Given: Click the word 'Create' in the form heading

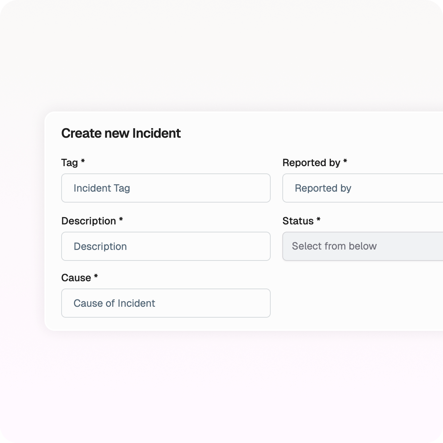Looking at the screenshot, I should point(81,133).
